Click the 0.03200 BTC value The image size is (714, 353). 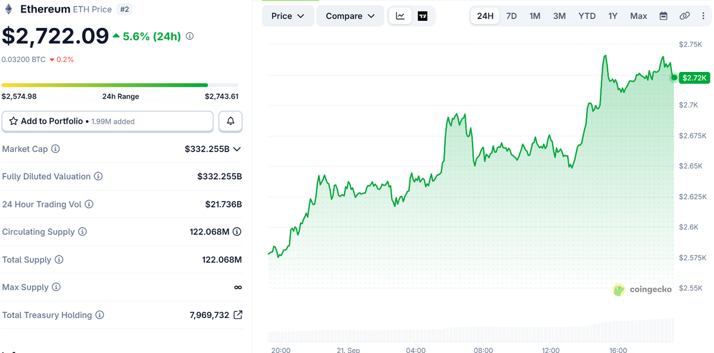24,59
